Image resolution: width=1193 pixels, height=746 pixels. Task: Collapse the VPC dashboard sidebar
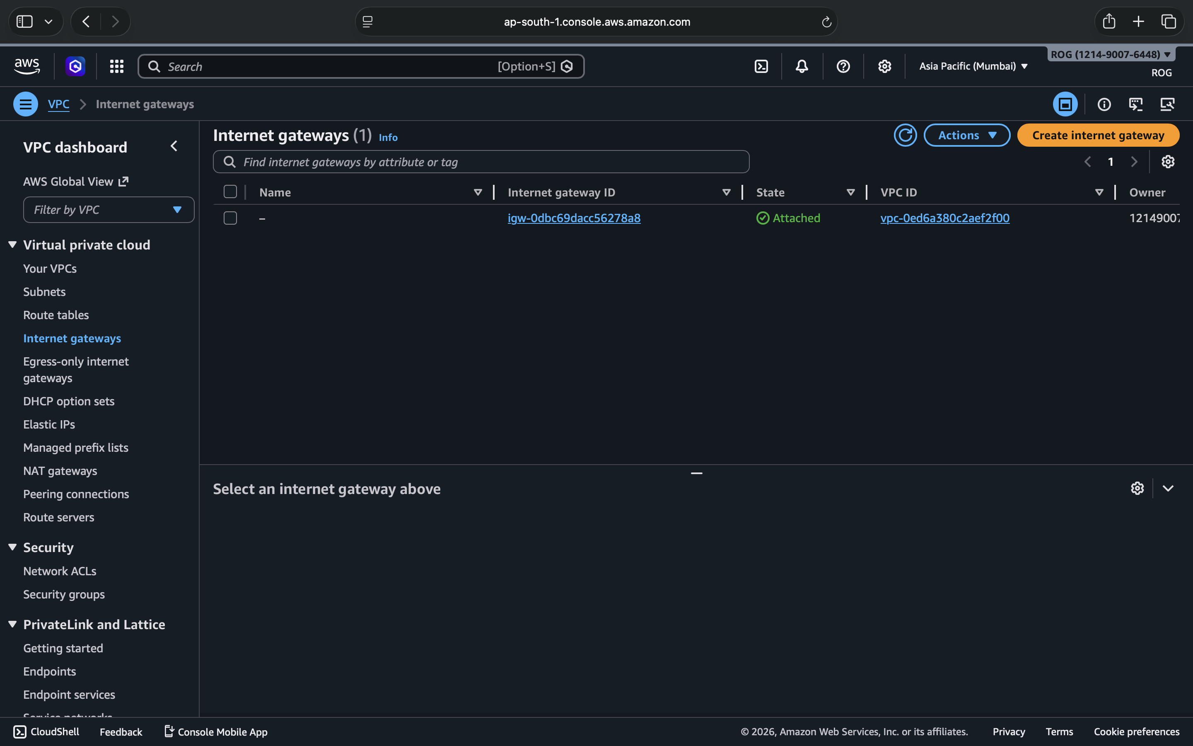(x=174, y=147)
